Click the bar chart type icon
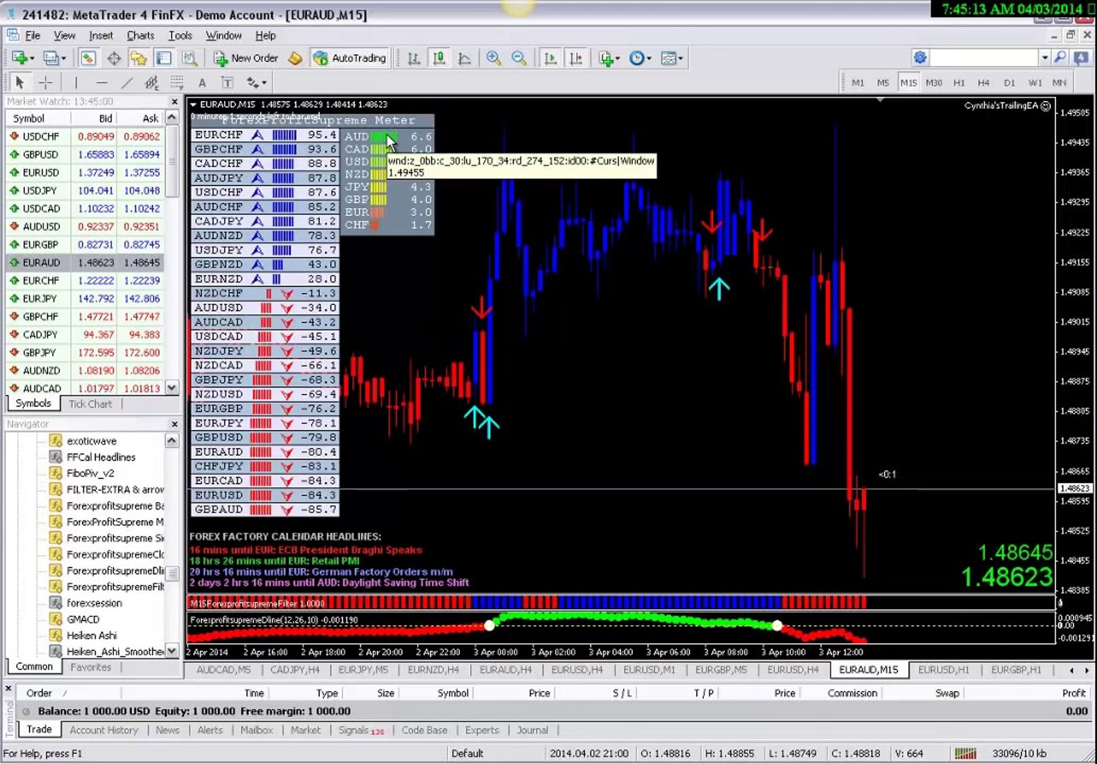The height and width of the screenshot is (764, 1097). [414, 58]
